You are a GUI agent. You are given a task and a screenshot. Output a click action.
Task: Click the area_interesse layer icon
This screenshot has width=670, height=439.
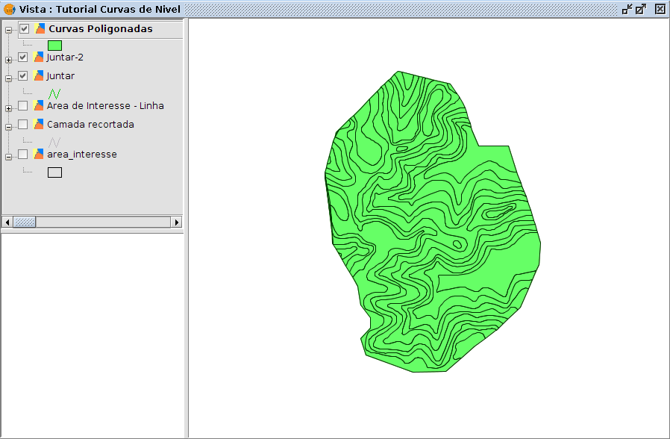(38, 155)
